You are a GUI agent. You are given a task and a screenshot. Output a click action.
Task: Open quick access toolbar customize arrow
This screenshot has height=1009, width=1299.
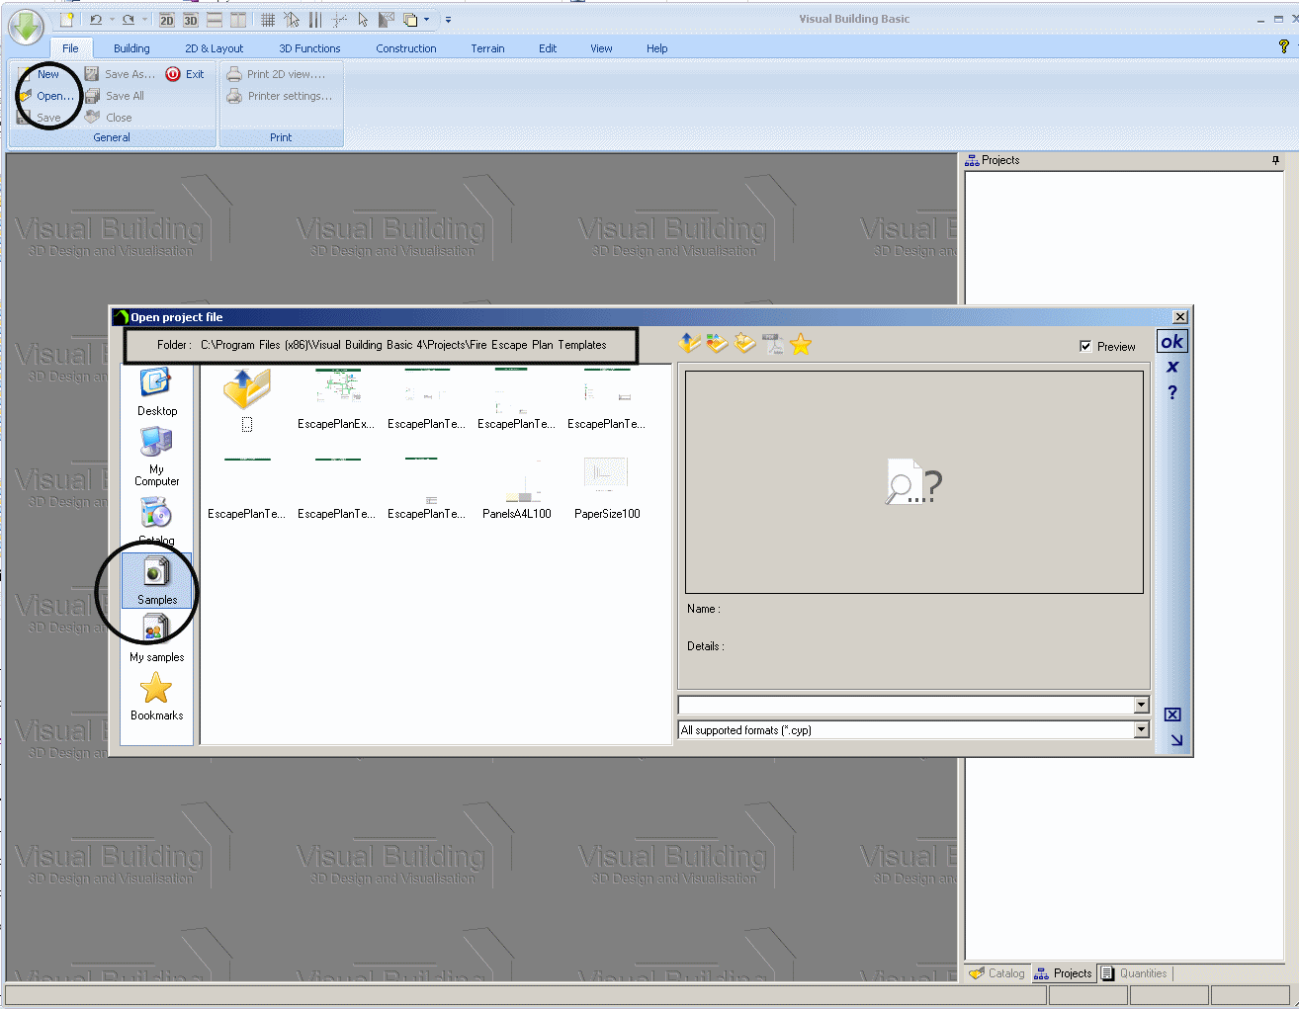click(x=448, y=20)
